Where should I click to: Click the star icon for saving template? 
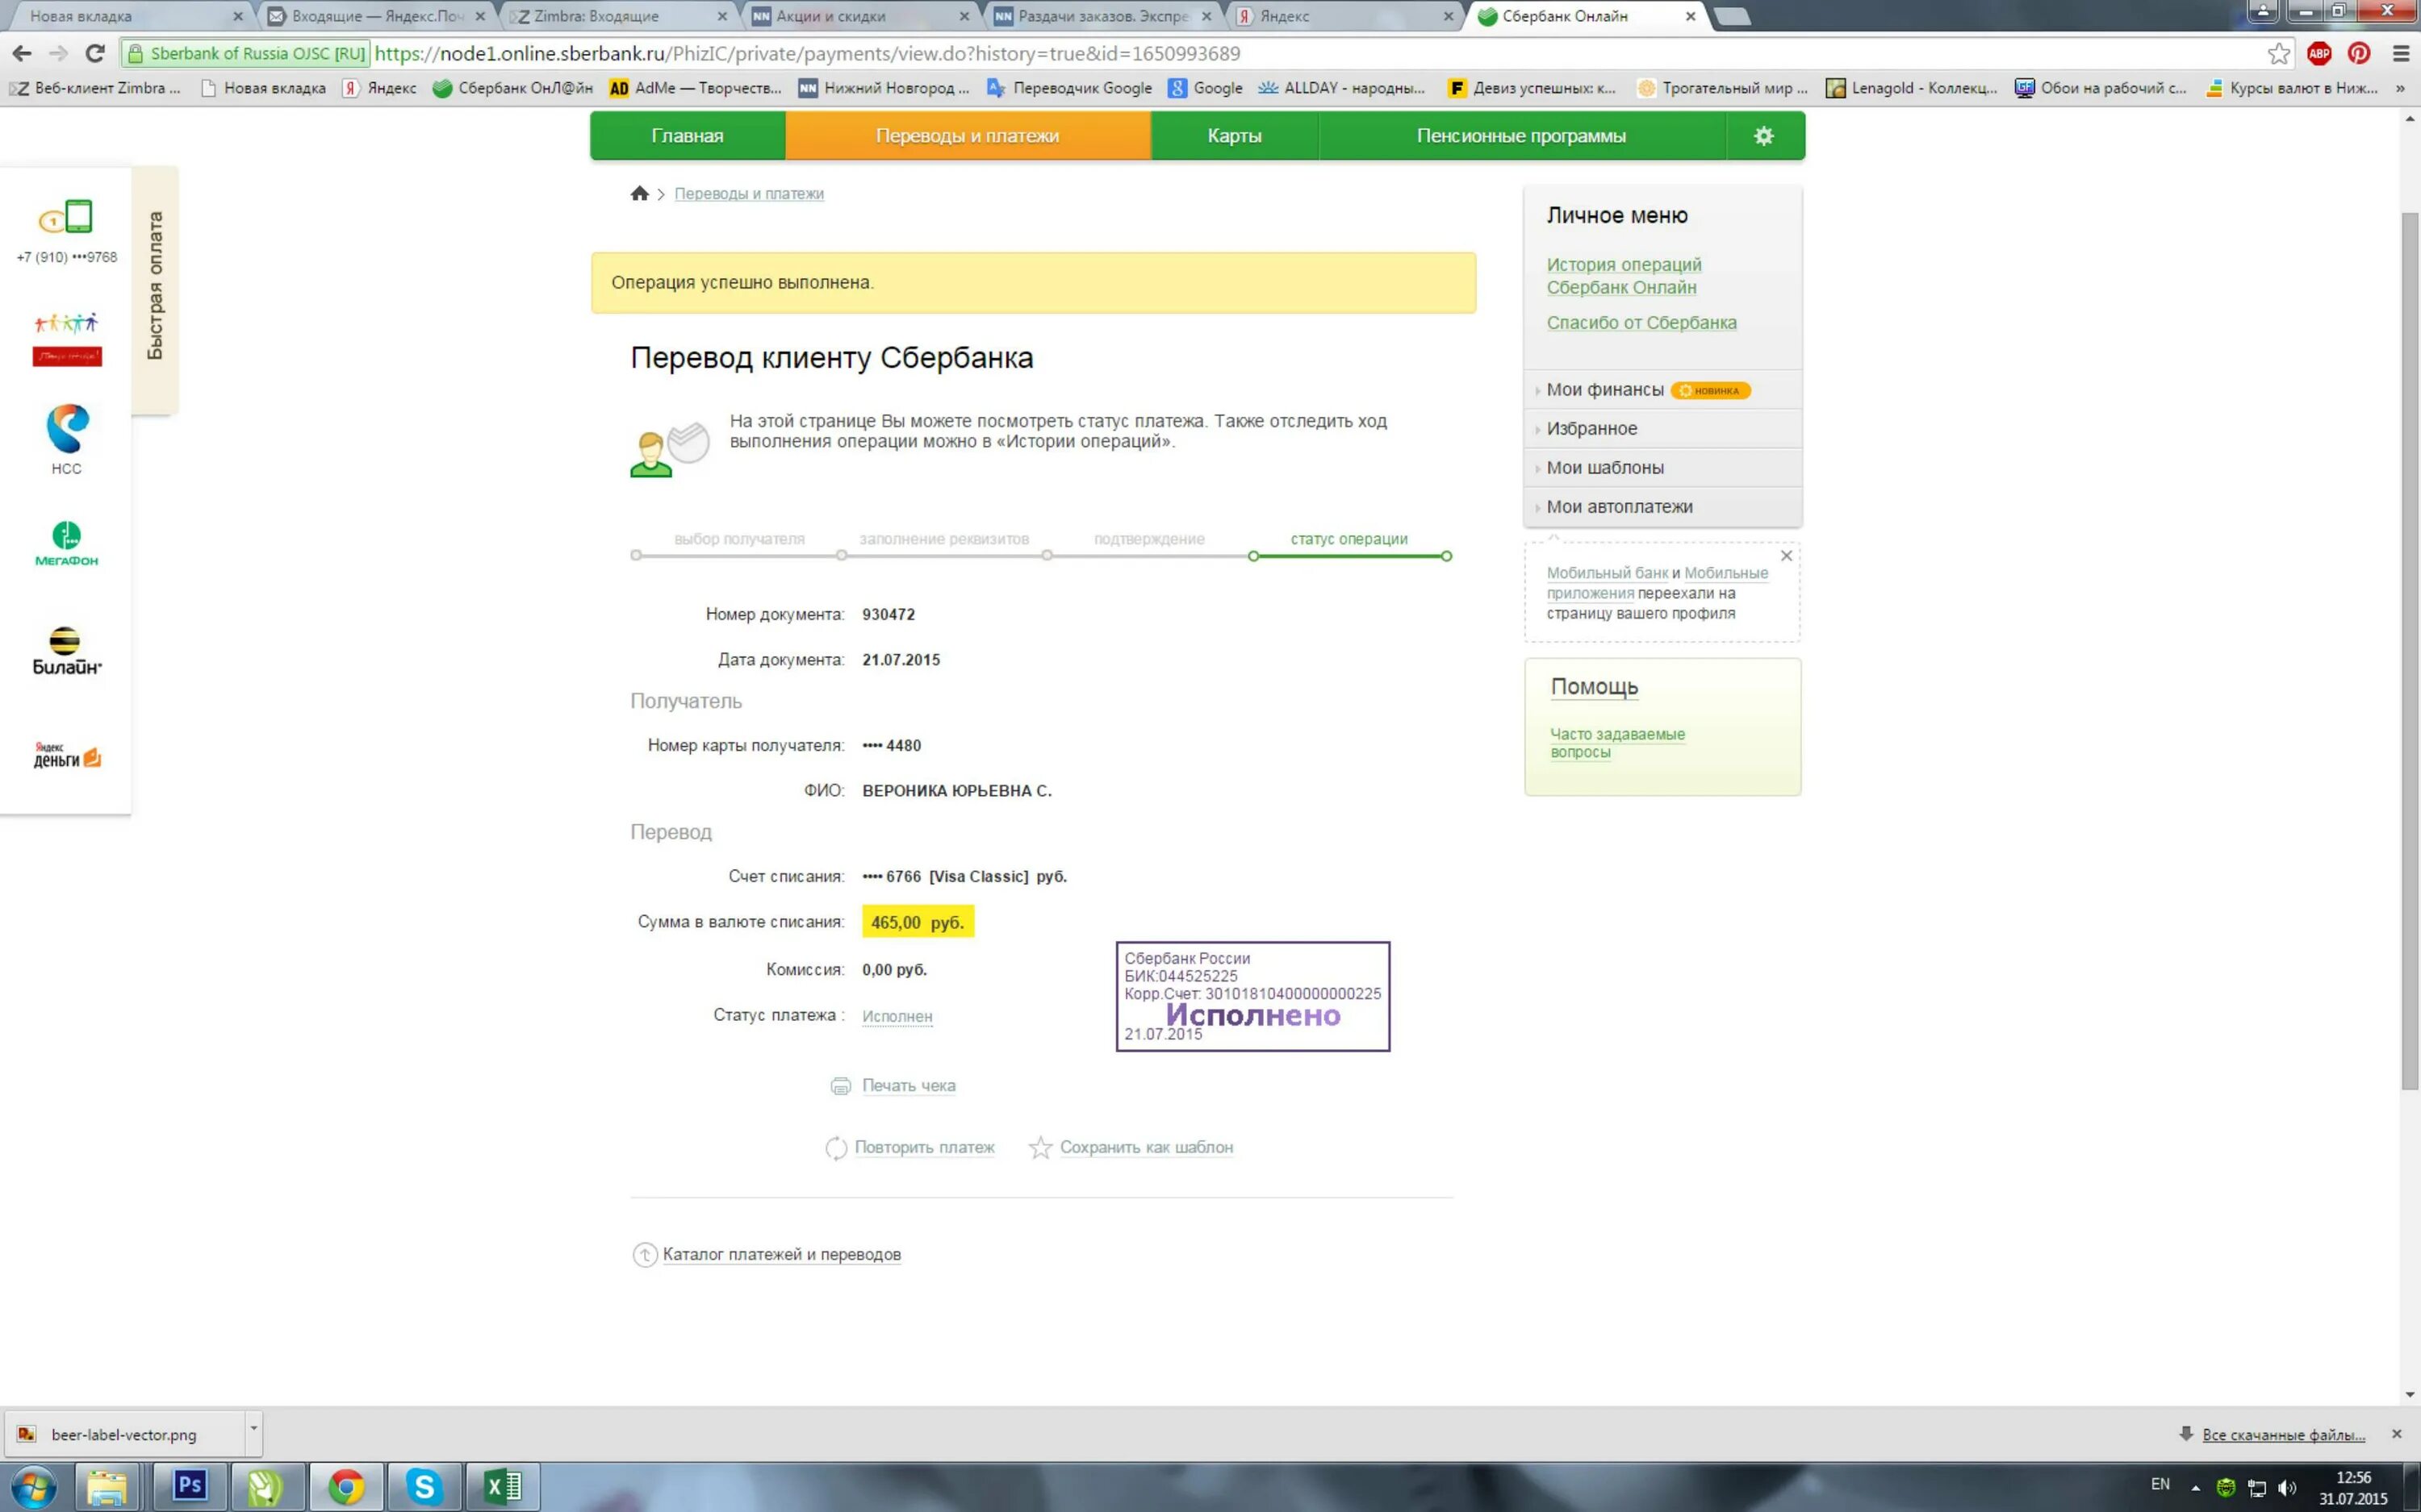click(1040, 1148)
